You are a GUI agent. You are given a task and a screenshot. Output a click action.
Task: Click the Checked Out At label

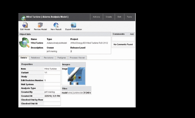click(29, 104)
